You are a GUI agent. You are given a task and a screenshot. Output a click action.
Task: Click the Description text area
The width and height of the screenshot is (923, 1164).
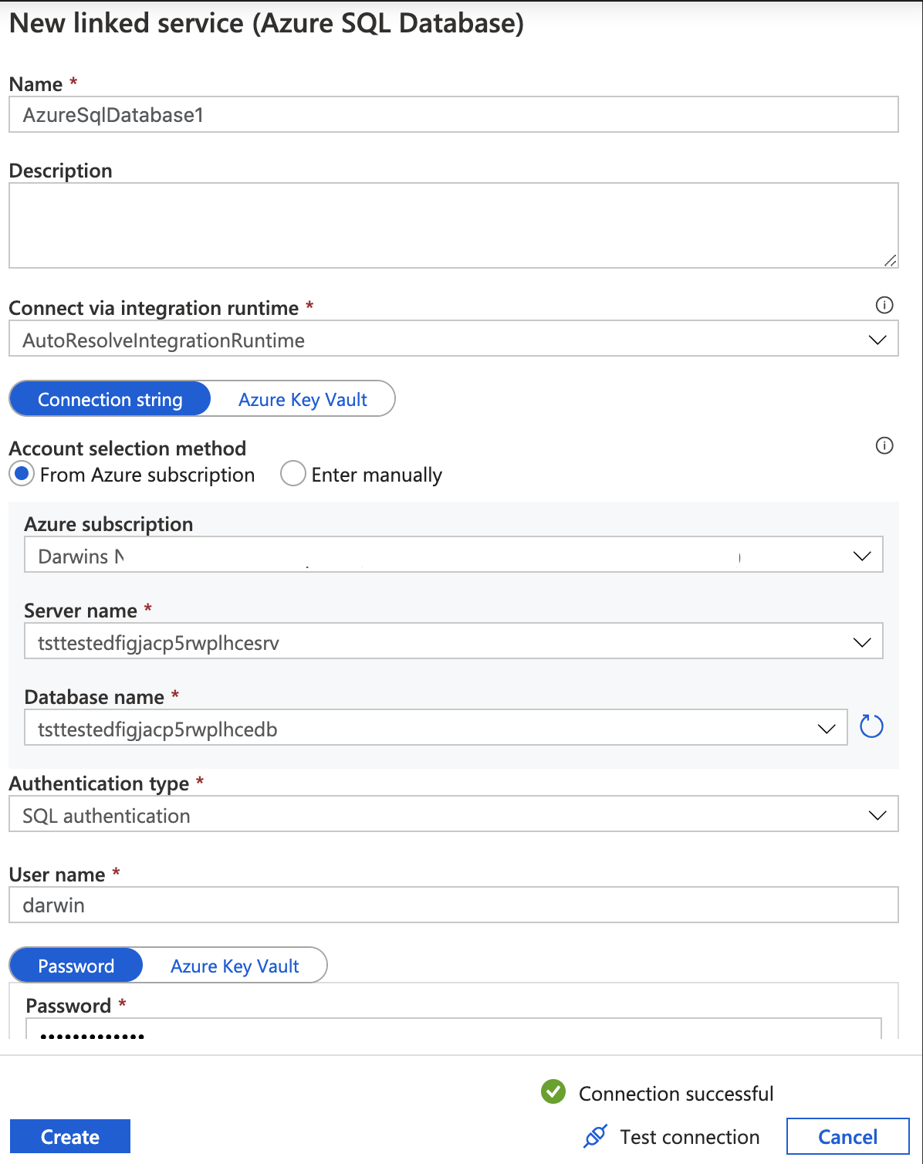click(x=454, y=225)
